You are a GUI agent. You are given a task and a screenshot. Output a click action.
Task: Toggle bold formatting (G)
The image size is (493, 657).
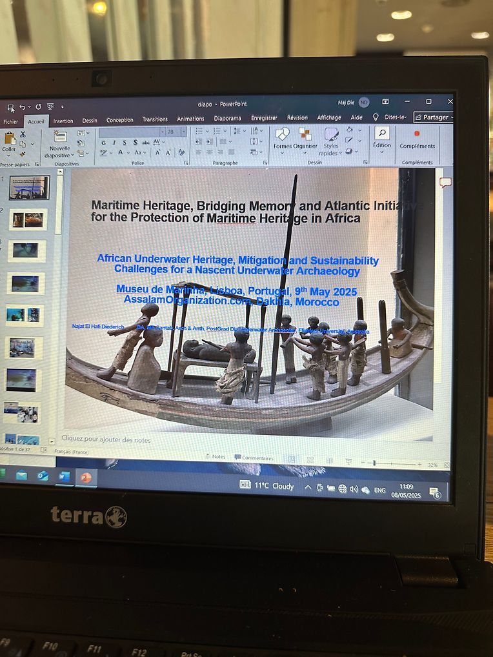pyautogui.click(x=104, y=142)
